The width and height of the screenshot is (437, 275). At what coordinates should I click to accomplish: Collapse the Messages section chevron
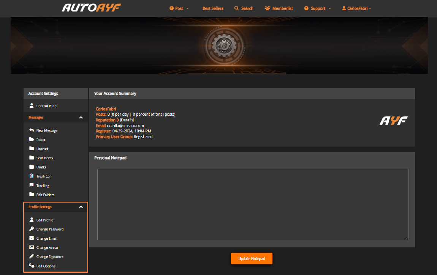click(81, 117)
